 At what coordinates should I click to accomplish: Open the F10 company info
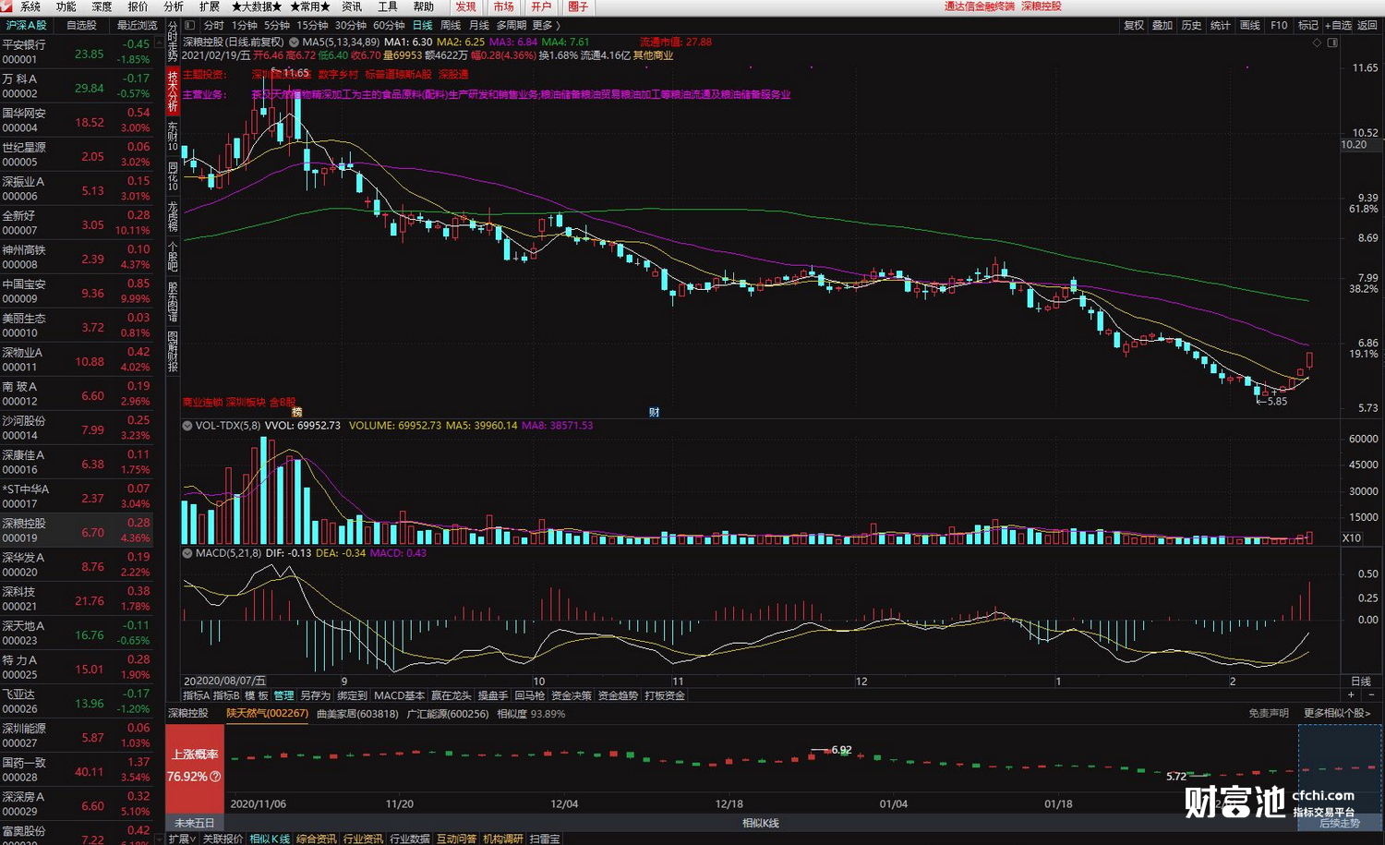point(1279,25)
